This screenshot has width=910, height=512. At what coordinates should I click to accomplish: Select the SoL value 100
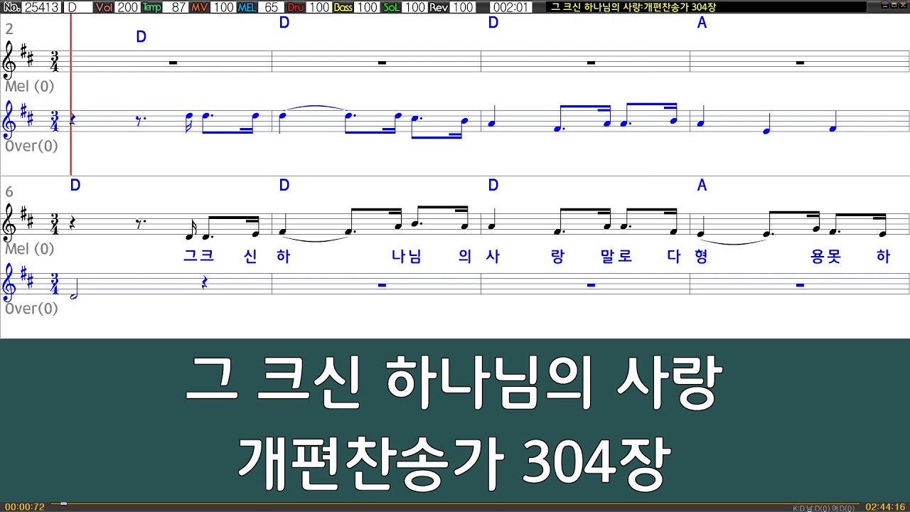(414, 7)
